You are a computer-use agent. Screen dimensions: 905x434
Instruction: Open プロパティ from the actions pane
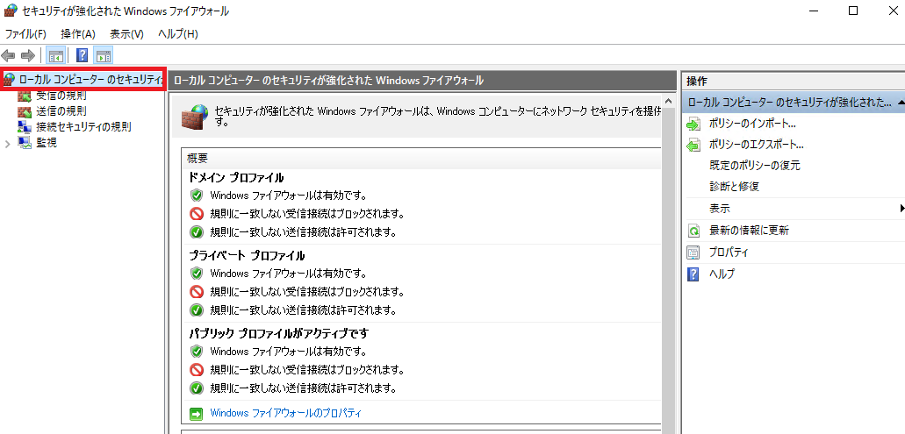click(x=729, y=253)
